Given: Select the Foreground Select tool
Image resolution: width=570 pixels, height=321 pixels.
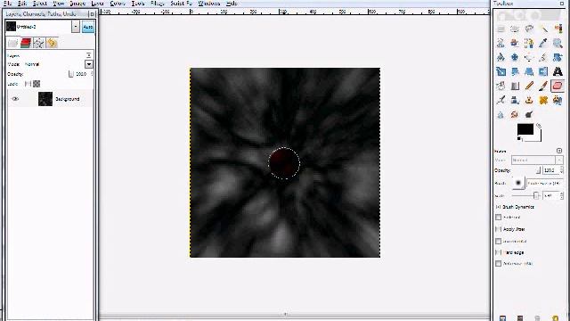Looking at the screenshot, I should click(515, 43).
